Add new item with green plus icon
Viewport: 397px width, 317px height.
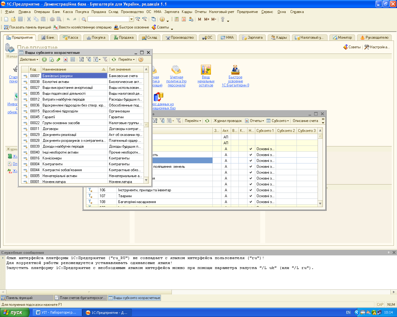44,59
